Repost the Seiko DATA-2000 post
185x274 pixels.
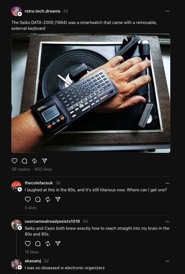click(x=34, y=161)
